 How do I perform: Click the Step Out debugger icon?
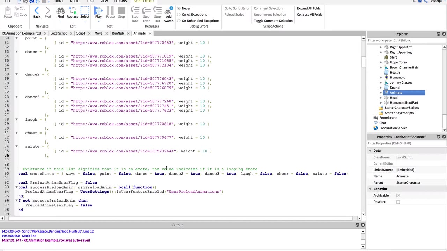(x=157, y=10)
